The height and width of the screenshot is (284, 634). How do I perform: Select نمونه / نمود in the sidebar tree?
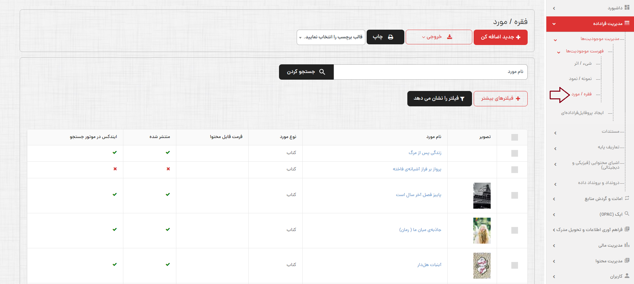click(580, 79)
